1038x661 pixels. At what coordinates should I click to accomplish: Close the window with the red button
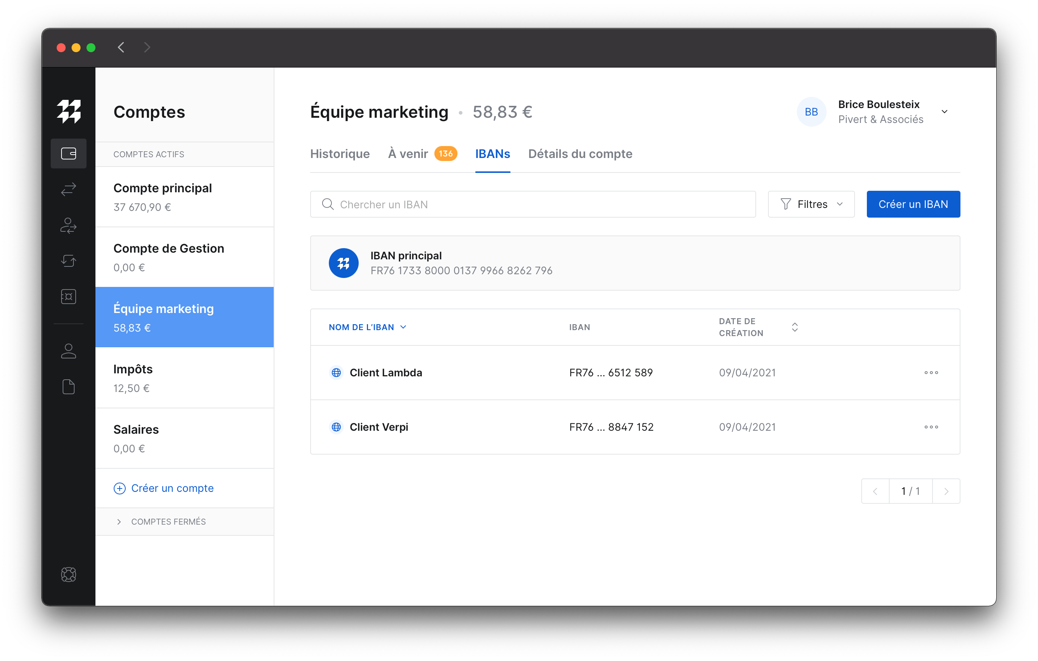click(x=61, y=47)
